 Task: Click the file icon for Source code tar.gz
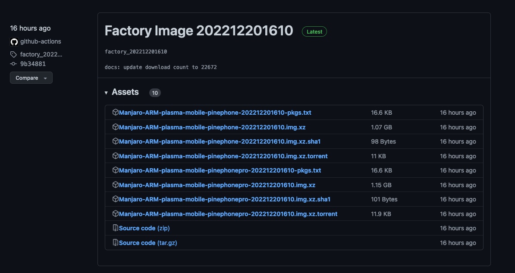point(115,243)
